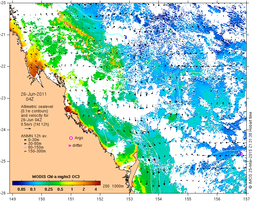Screen dimensions: 253x202
Task: Click the latitude axis label -23
Action: [3, 98]
